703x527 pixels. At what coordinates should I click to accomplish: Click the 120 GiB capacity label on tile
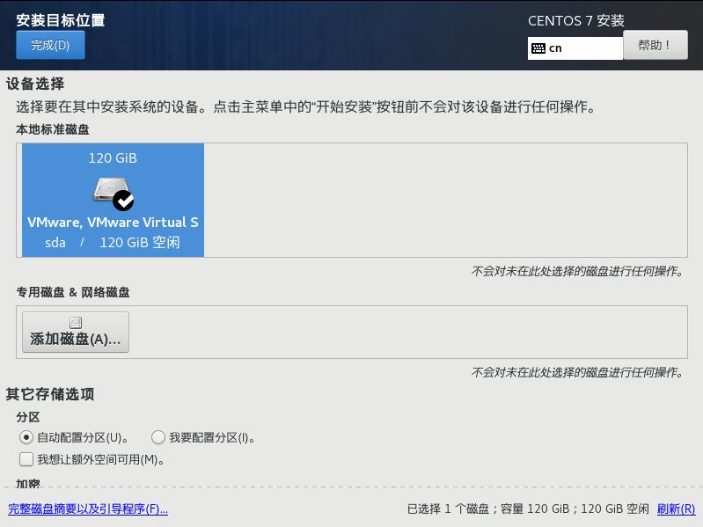pos(113,157)
